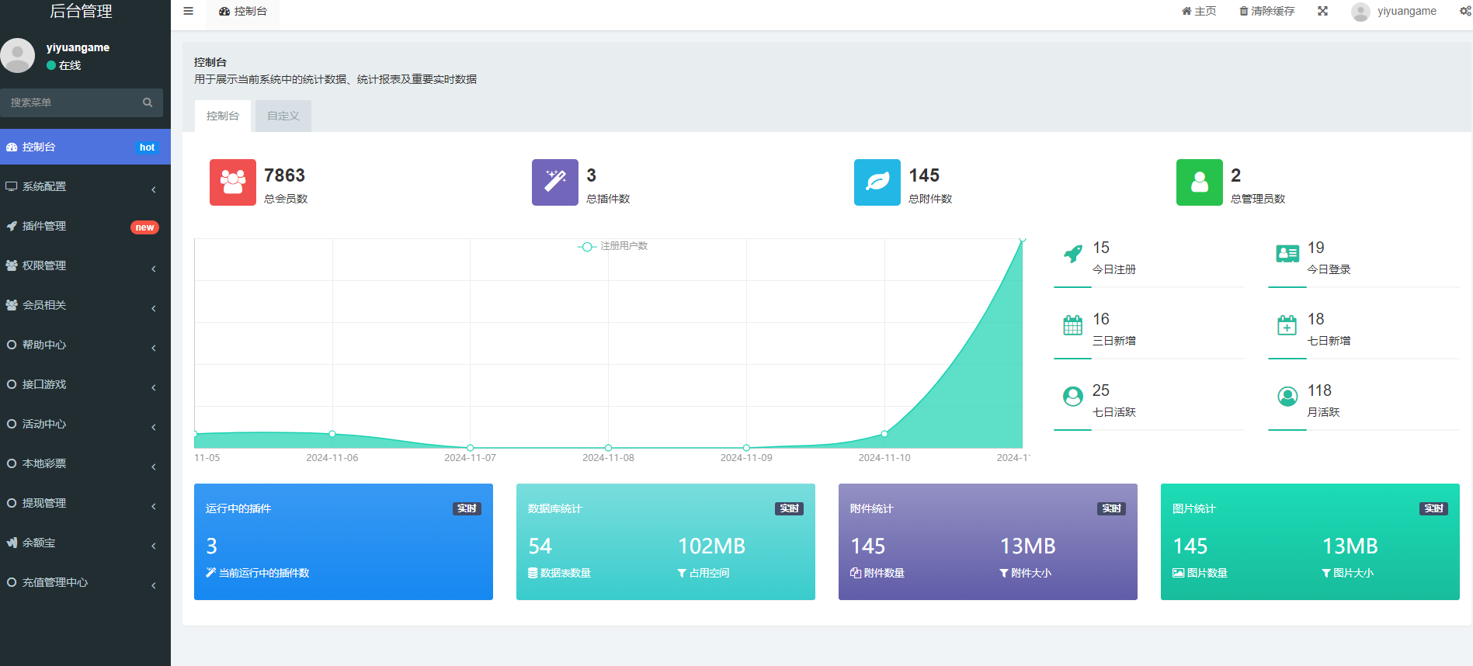Click the 主页 home link
The width and height of the screenshot is (1473, 666).
1199,11
